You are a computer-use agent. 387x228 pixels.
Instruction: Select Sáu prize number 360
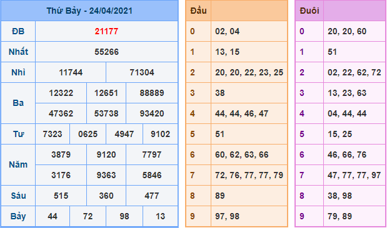click(x=106, y=196)
